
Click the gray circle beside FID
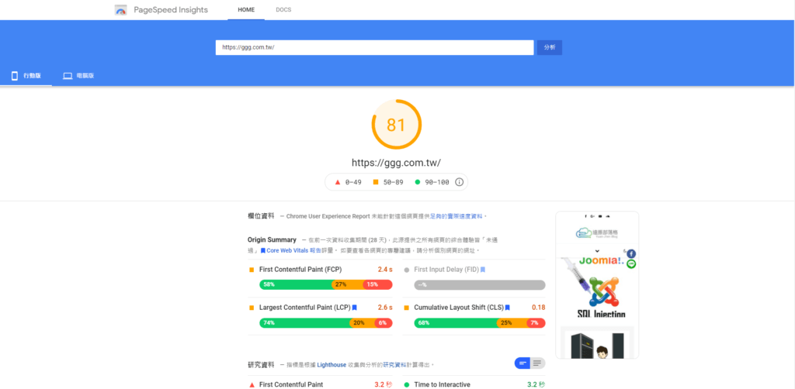407,270
